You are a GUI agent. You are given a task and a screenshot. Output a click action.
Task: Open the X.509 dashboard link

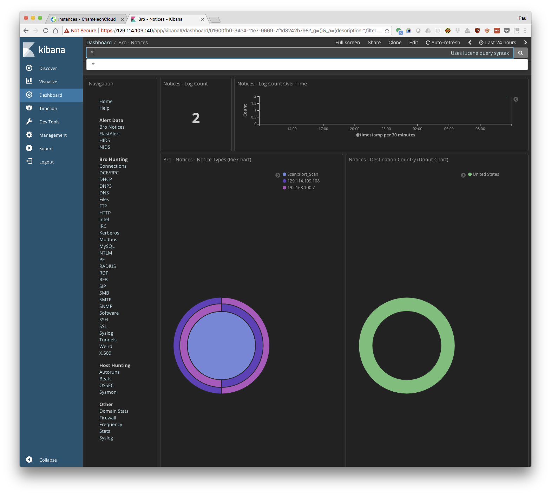pos(105,353)
